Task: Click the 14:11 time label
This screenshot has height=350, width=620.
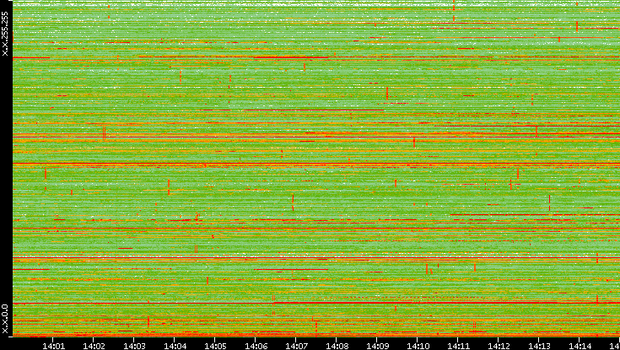Action: tap(458, 346)
